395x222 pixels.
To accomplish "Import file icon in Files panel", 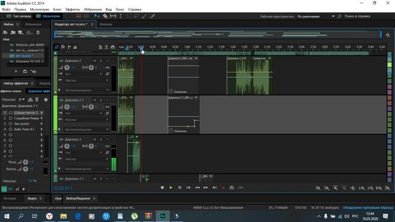I will 13,33.
